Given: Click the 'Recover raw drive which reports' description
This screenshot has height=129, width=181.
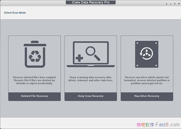Looking at the screenshot, I should [147, 80].
